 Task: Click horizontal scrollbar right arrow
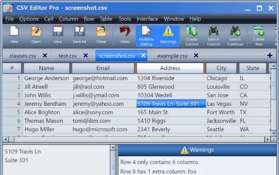coord(267,139)
